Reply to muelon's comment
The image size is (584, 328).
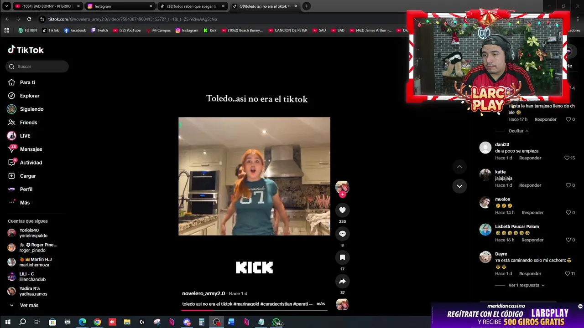[x=532, y=213]
